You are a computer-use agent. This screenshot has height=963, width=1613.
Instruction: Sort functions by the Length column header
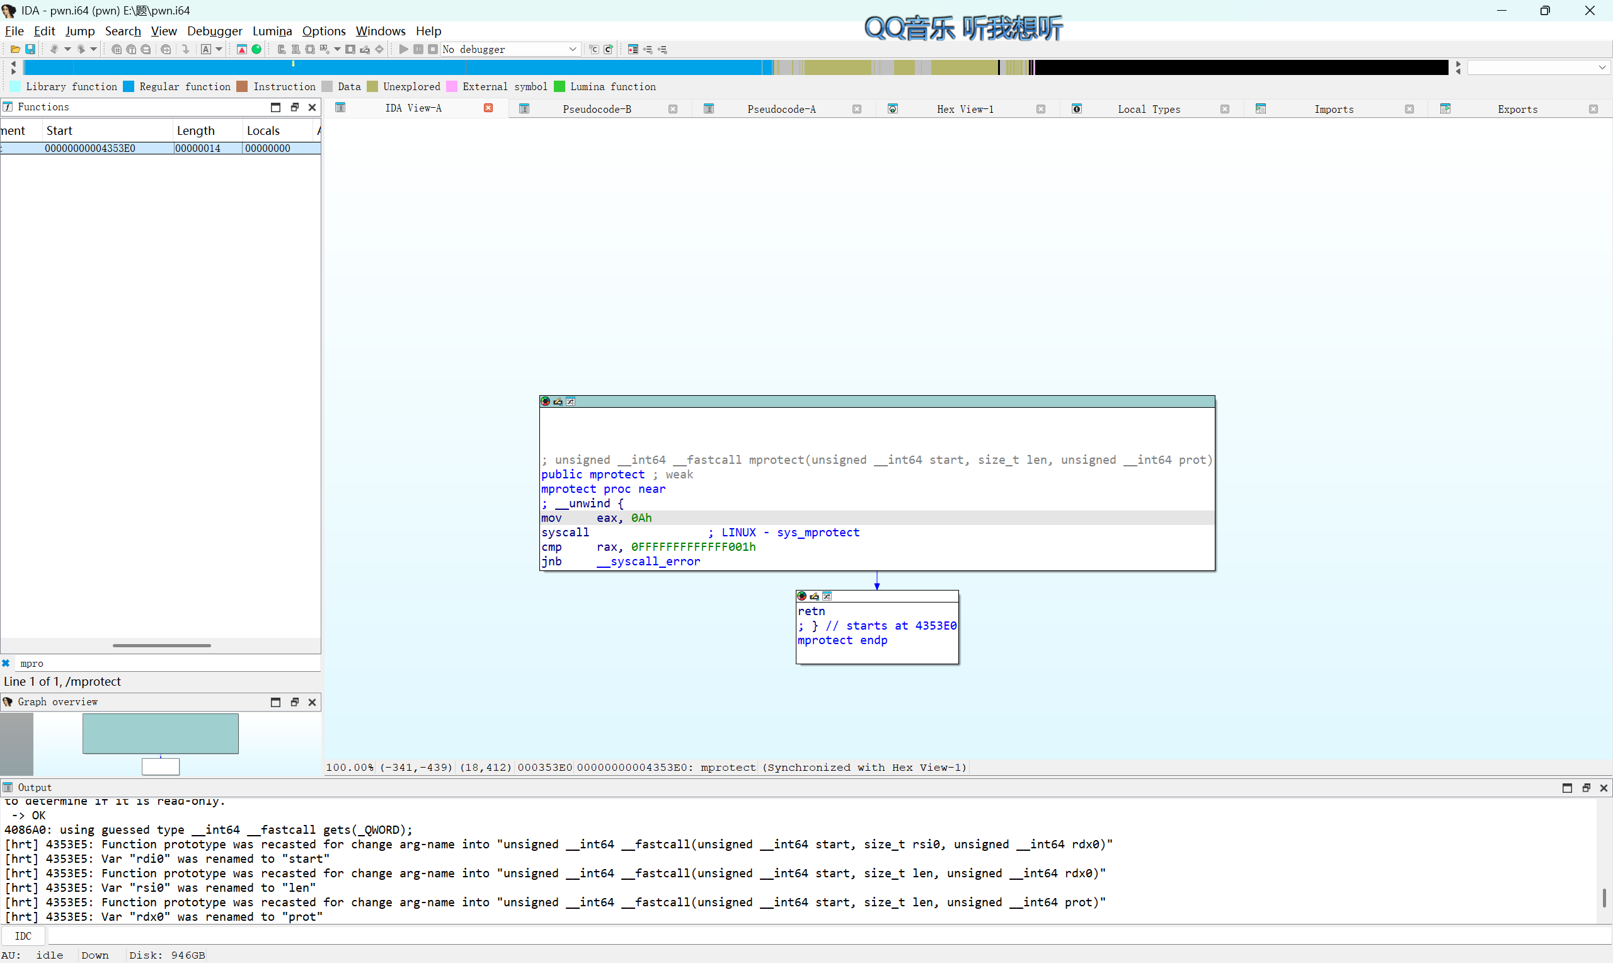(x=195, y=130)
